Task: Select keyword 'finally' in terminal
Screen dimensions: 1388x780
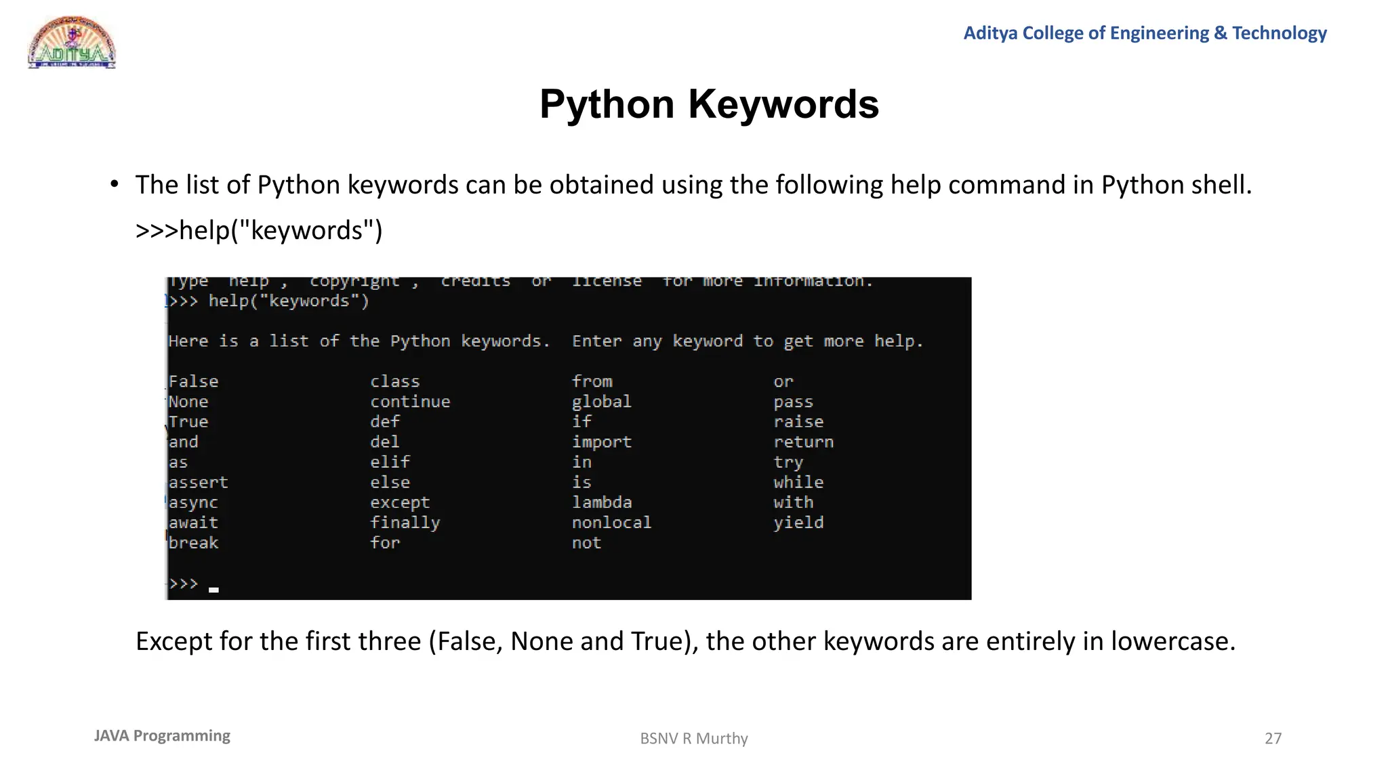Action: [x=405, y=523]
